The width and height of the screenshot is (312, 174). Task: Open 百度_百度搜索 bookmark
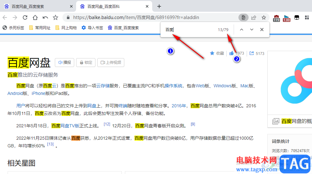pyautogui.click(x=123, y=28)
